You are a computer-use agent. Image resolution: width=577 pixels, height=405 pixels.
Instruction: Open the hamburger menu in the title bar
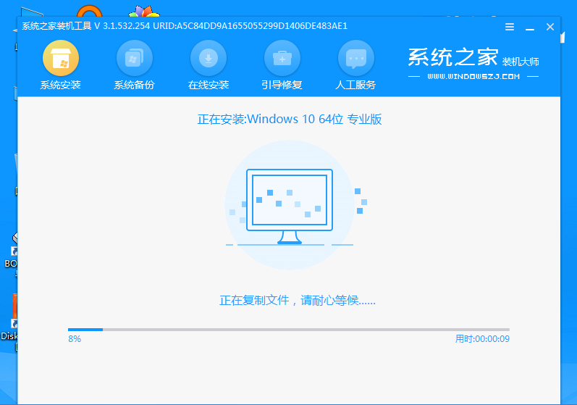point(510,27)
